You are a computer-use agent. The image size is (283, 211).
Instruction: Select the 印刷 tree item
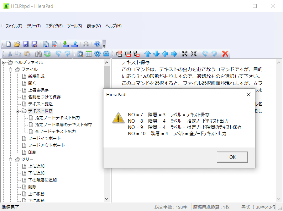pyautogui.click(x=32, y=152)
